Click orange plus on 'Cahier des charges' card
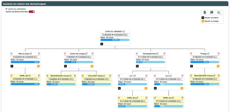 pyautogui.click(x=92, y=66)
